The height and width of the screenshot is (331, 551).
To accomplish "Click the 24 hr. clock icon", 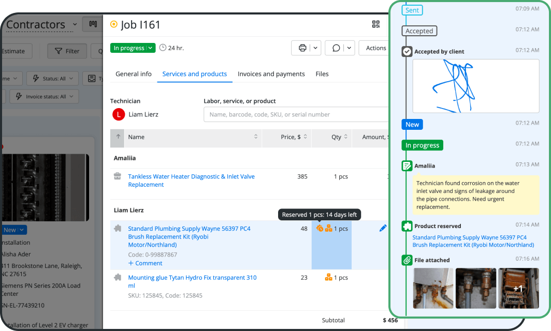I will (163, 48).
